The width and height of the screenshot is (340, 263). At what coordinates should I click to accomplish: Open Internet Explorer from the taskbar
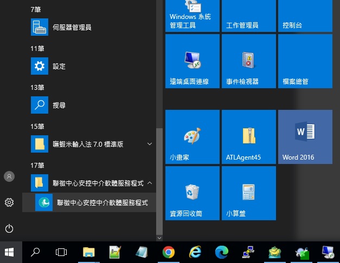pyautogui.click(x=195, y=252)
